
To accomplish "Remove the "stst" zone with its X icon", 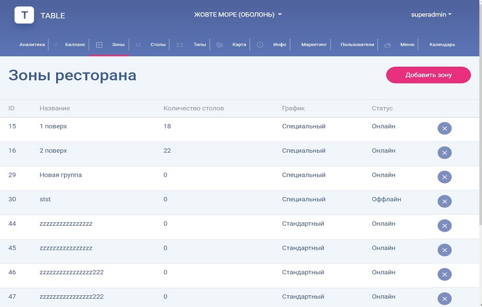I will pyautogui.click(x=445, y=201).
